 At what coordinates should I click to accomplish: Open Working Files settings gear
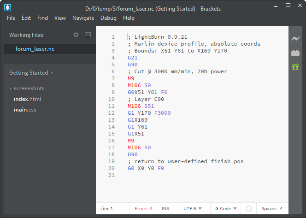[76, 35]
